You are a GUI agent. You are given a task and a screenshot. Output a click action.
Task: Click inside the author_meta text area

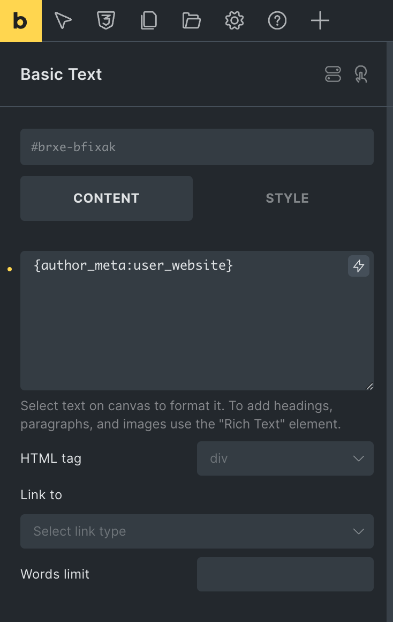197,321
